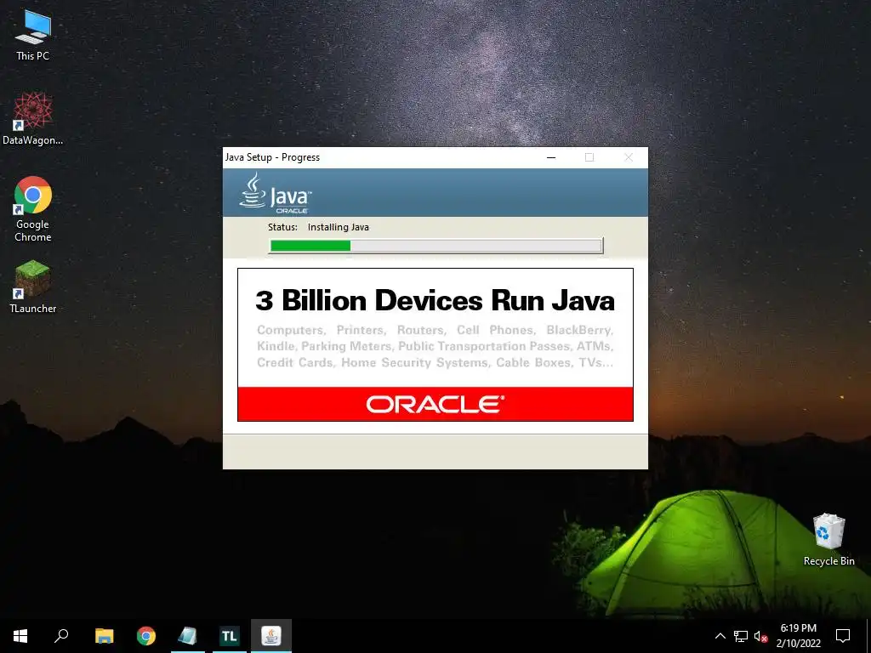
Task: Select the DataWagon desktop shortcut
Action: pos(33,118)
